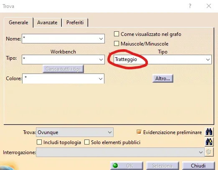The image size is (218, 170).
Task: Open the Workbench Tipo dropdown
Action: (x=101, y=59)
